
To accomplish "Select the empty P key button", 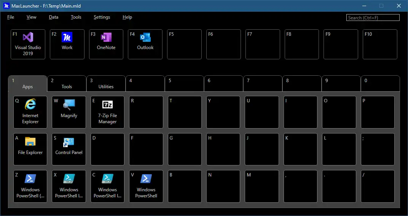I will pyautogui.click(x=378, y=112).
